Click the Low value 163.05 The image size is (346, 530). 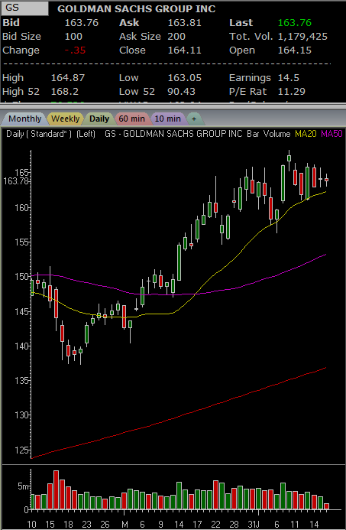(185, 78)
